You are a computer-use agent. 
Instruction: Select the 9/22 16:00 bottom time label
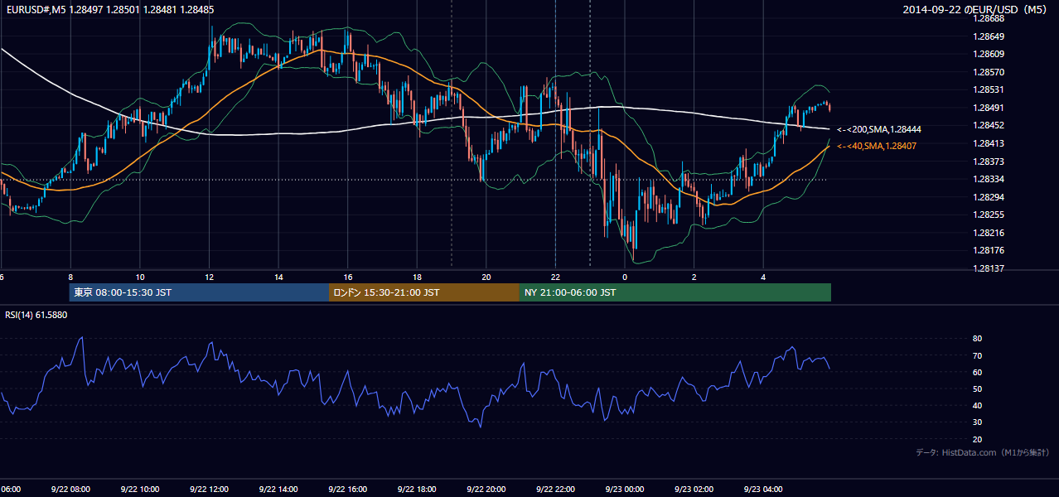point(348,490)
